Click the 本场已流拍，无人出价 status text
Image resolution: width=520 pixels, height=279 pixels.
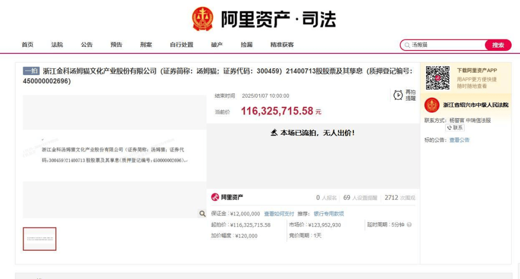tap(317, 133)
